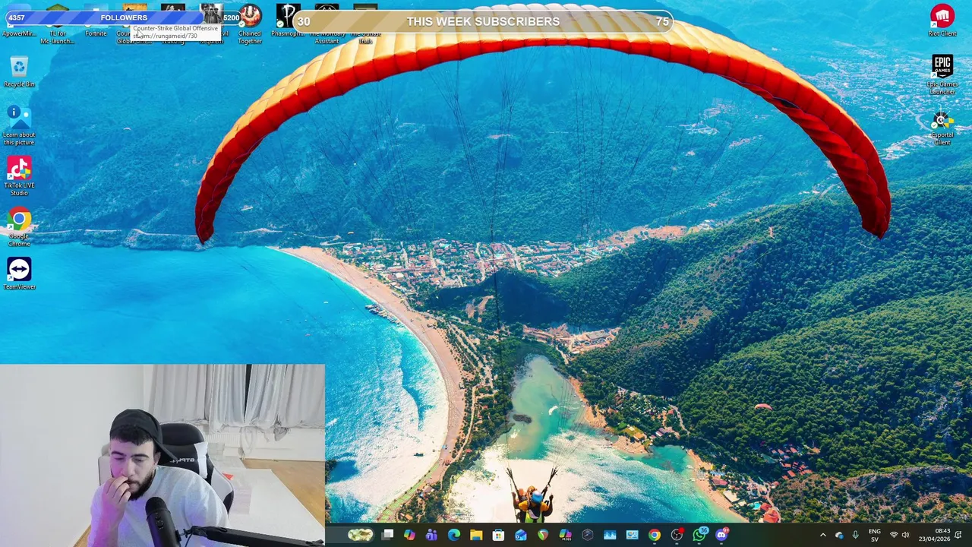Switch to Chrome in the taskbar
This screenshot has height=547, width=972.
[655, 535]
